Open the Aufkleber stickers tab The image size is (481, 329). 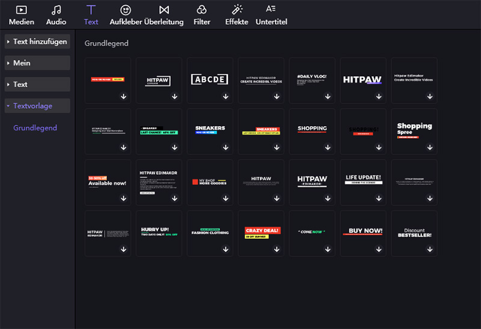pyautogui.click(x=126, y=15)
